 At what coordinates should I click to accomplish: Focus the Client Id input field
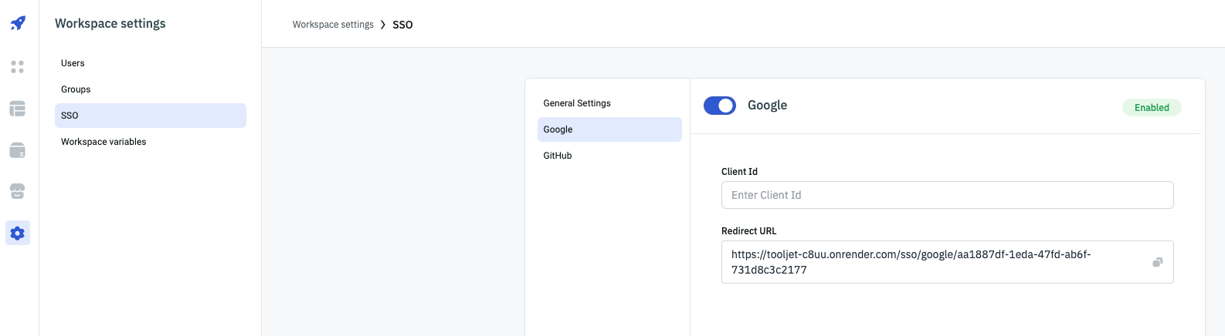pyautogui.click(x=947, y=195)
